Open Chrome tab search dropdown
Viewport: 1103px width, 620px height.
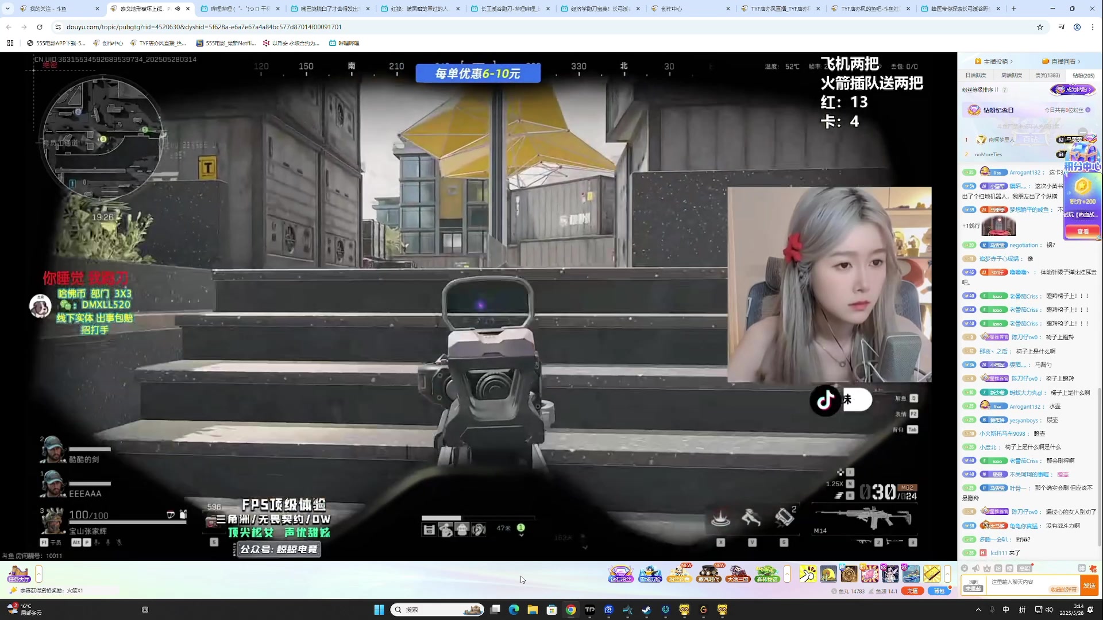point(8,9)
